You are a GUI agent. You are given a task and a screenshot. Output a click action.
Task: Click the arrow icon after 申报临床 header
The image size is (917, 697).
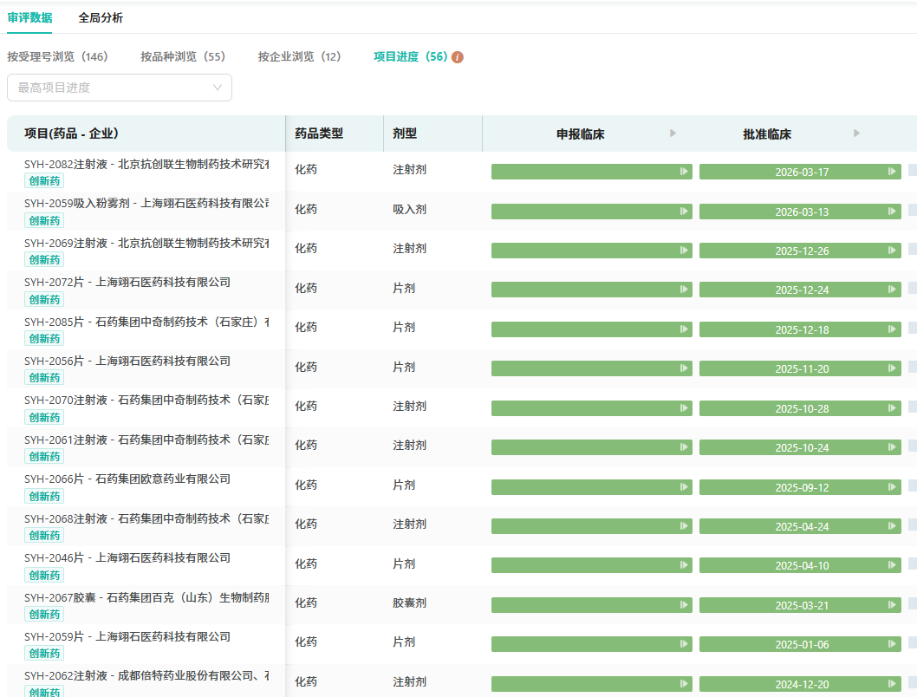pyautogui.click(x=673, y=134)
